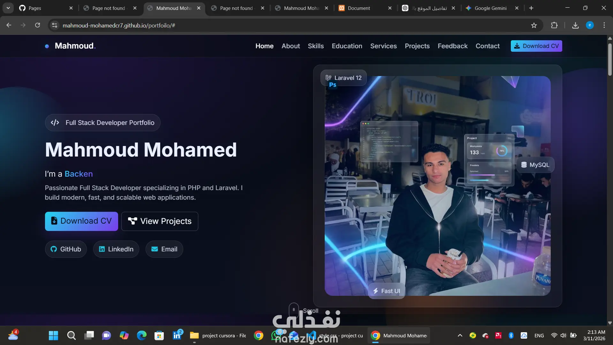
Task: Click the page vertical scrollbar thumb
Action: click(609, 59)
